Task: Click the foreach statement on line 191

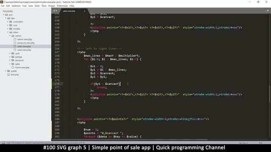Action: (x=113, y=137)
